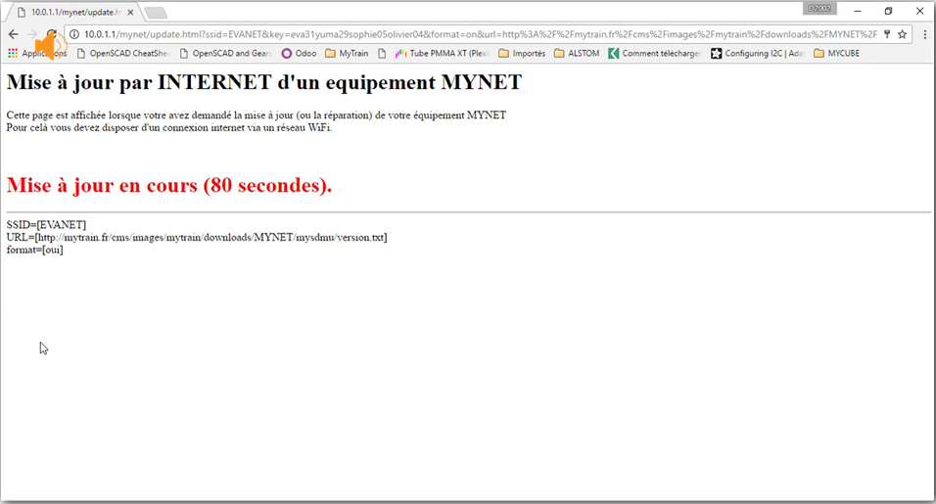Expand the MYCUBE bookmark folder
936x504 pixels.
[836, 53]
